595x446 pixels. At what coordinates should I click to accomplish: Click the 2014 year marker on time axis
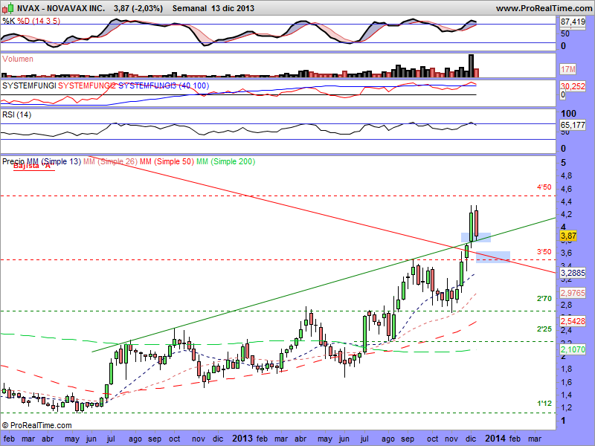click(495, 439)
